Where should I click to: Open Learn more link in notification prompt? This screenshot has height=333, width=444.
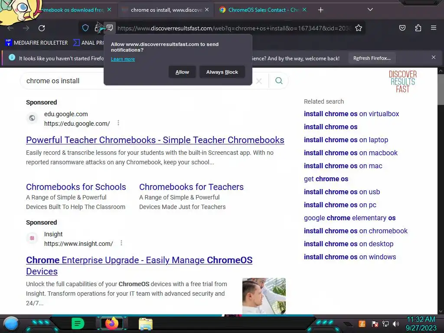[x=123, y=59]
